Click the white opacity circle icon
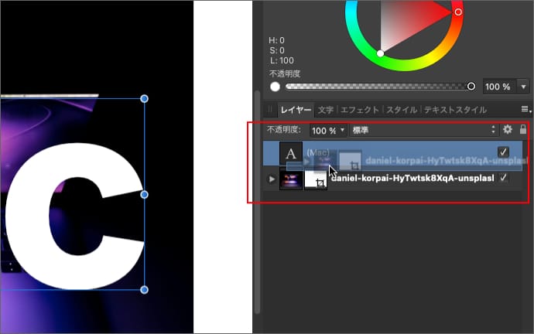 [x=275, y=87]
